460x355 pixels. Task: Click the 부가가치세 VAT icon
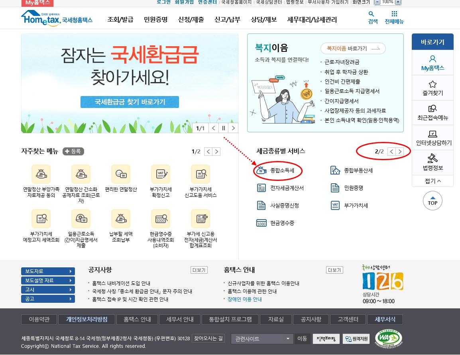pos(335,206)
